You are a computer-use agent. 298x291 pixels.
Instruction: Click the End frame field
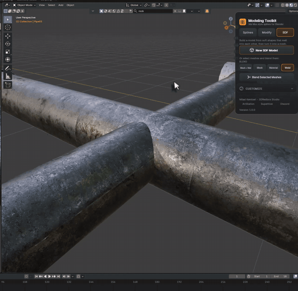(280, 277)
